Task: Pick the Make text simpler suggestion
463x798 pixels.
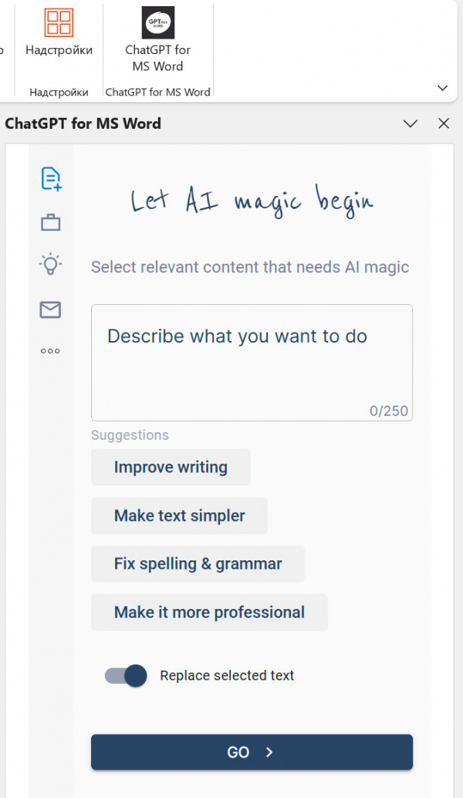Action: click(x=179, y=516)
